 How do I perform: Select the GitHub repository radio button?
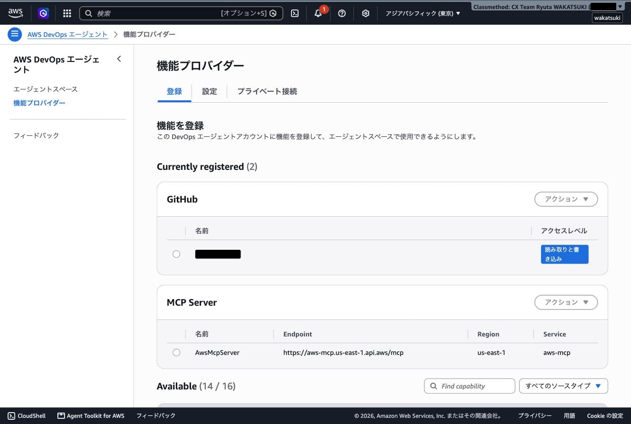click(176, 254)
